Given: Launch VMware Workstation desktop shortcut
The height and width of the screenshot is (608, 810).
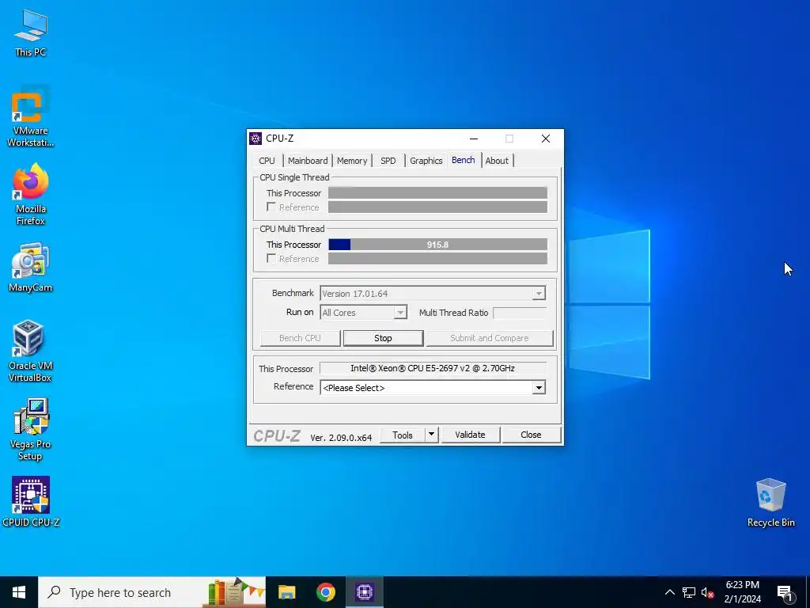Looking at the screenshot, I should [31, 116].
